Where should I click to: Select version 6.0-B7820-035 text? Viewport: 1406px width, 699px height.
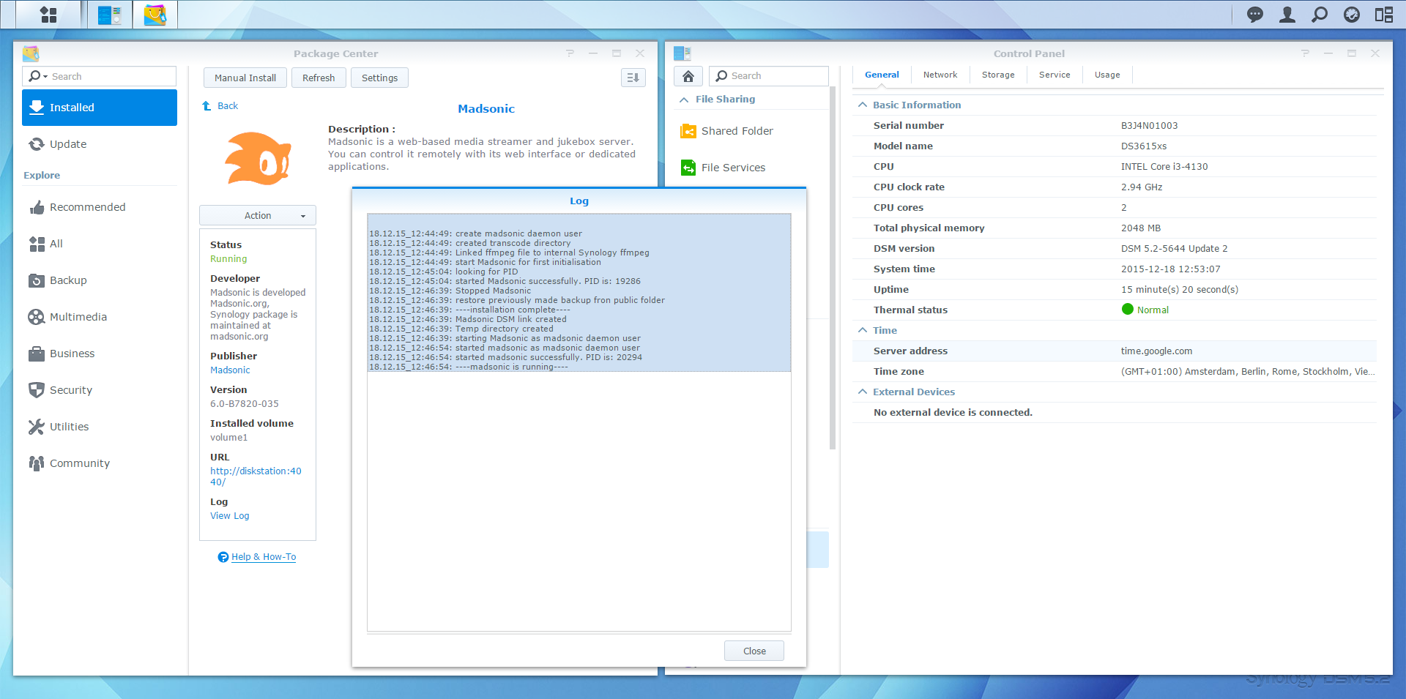(245, 404)
